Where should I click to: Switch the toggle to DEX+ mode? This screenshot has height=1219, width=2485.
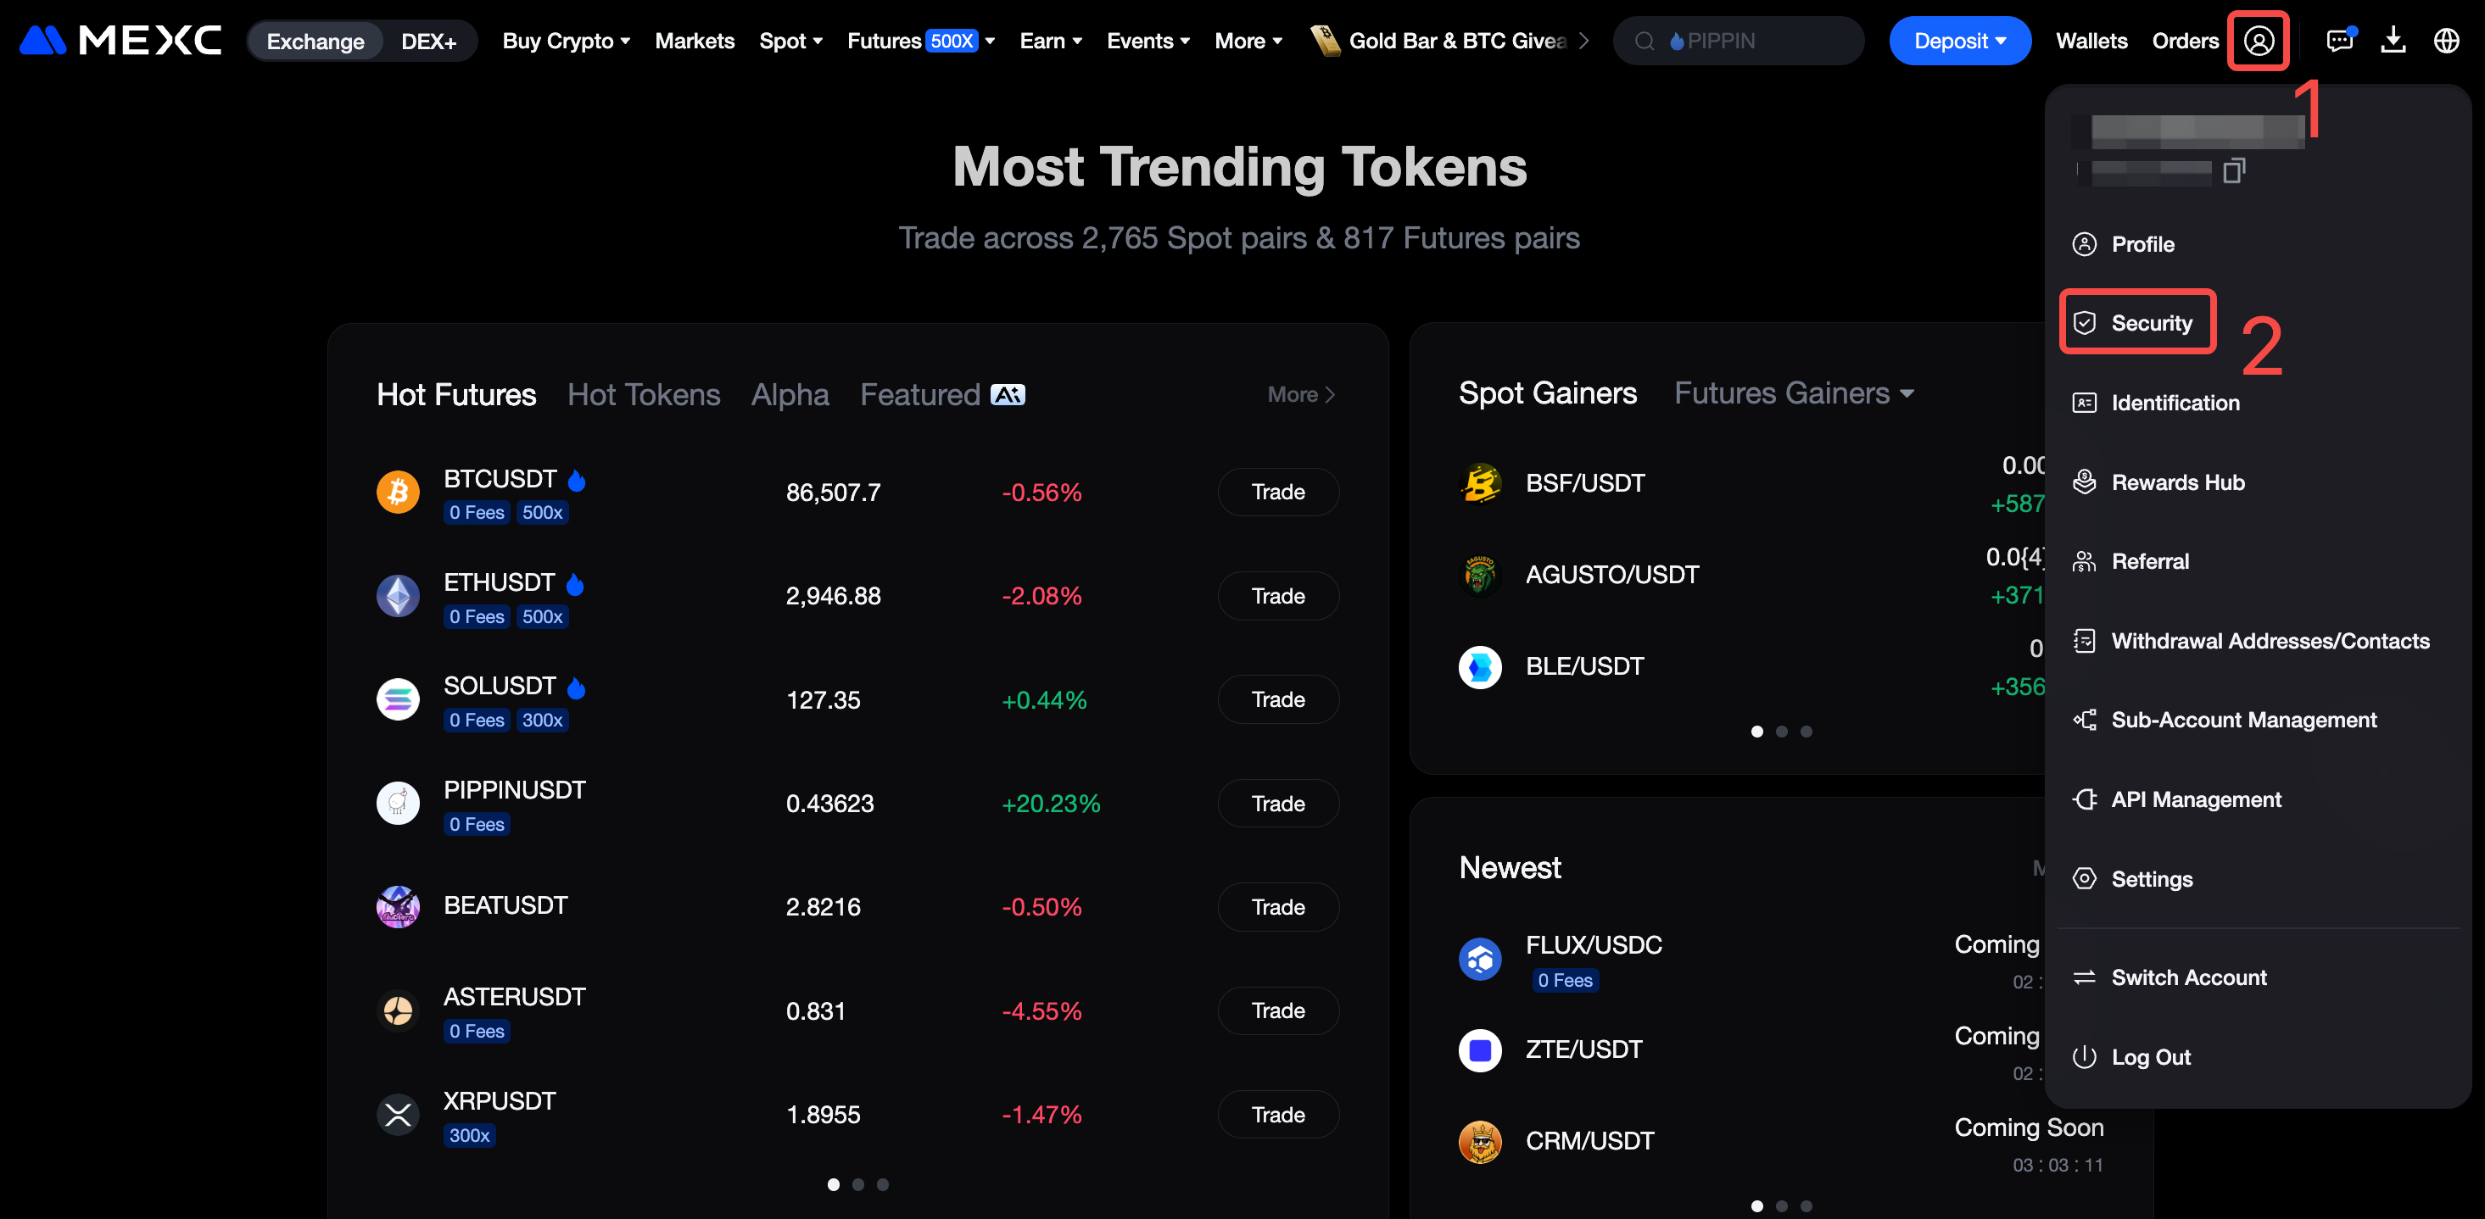(428, 42)
